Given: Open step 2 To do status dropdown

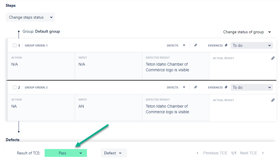Looking at the screenshot, I should click(251, 87).
